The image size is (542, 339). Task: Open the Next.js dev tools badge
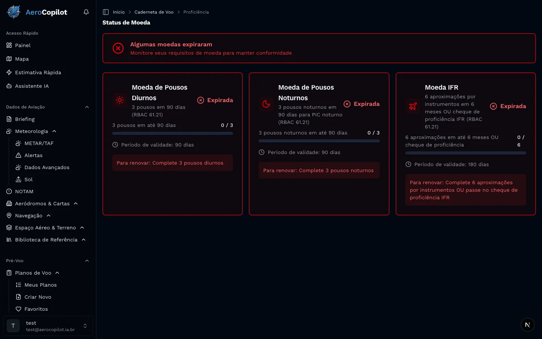point(527,325)
